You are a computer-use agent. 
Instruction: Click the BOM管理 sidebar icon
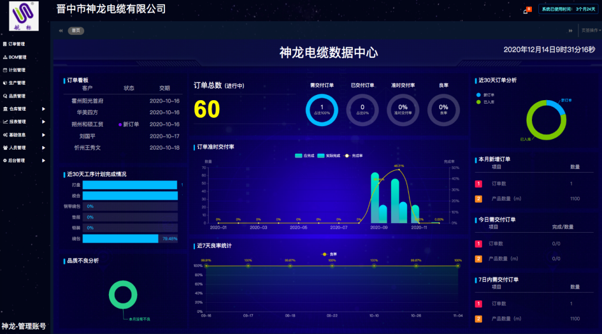click(5, 57)
